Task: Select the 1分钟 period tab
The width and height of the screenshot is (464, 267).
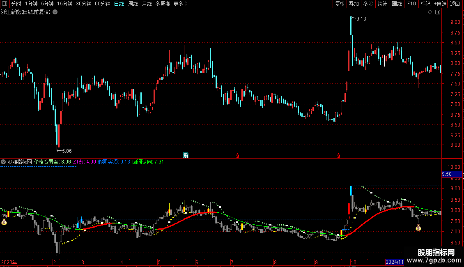Action: click(x=31, y=4)
